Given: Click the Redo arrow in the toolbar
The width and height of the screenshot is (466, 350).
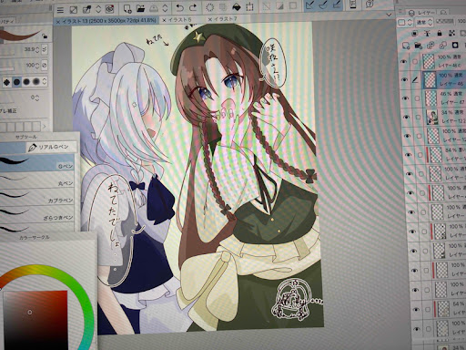Looking at the screenshot, I should [193, 7].
